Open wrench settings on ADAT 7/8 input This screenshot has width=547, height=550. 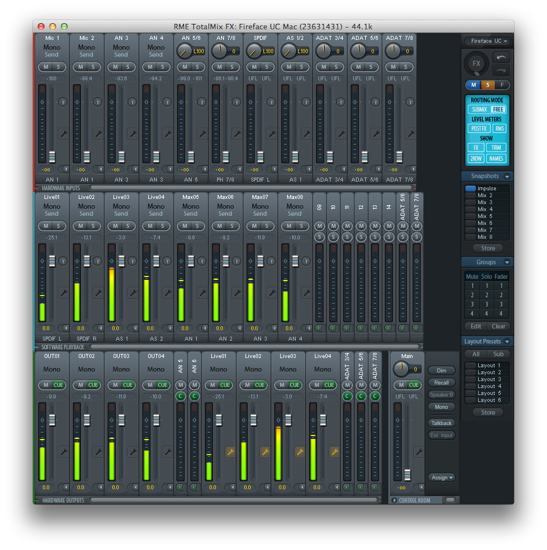pyautogui.click(x=411, y=134)
